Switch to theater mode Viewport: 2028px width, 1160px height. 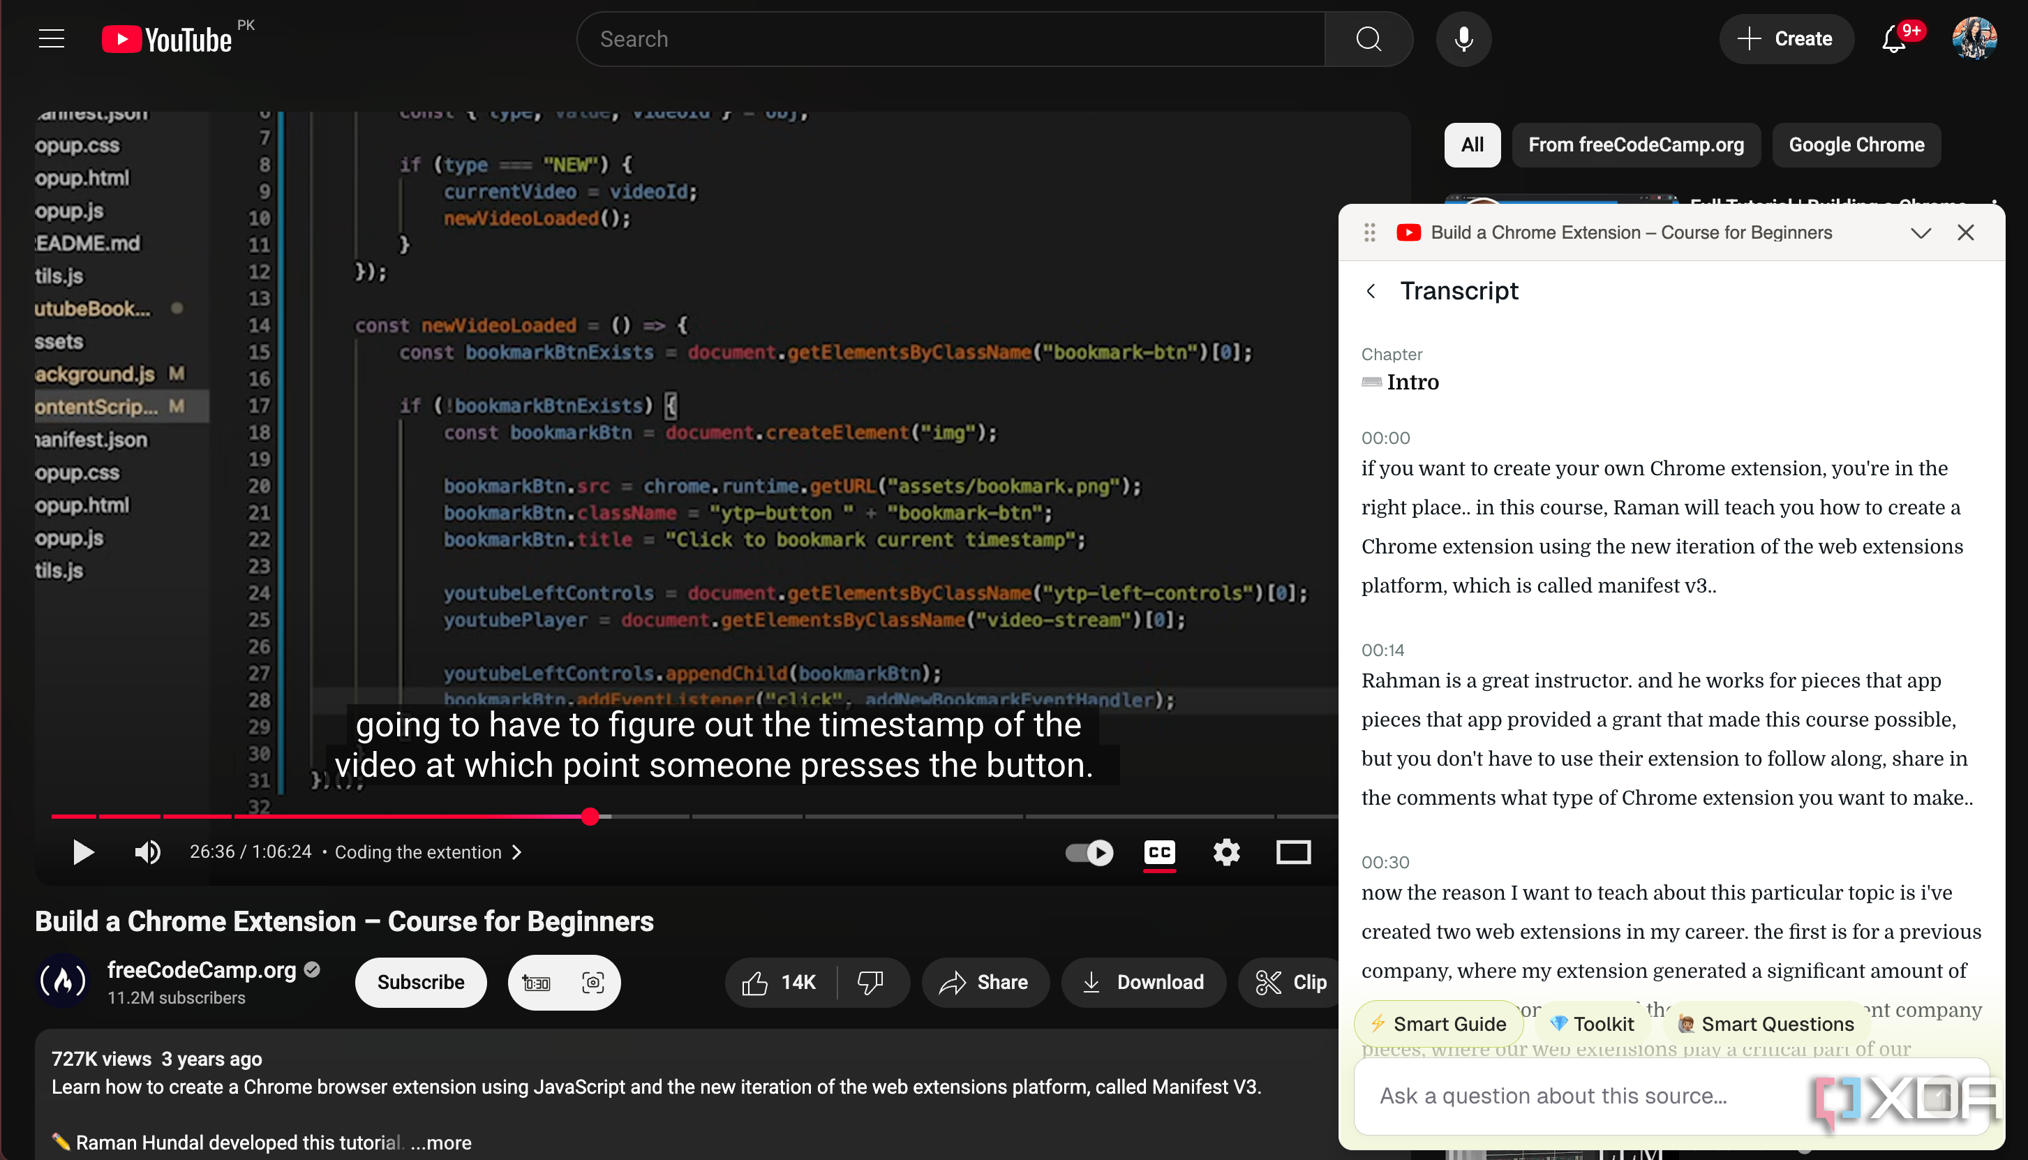pyautogui.click(x=1292, y=852)
